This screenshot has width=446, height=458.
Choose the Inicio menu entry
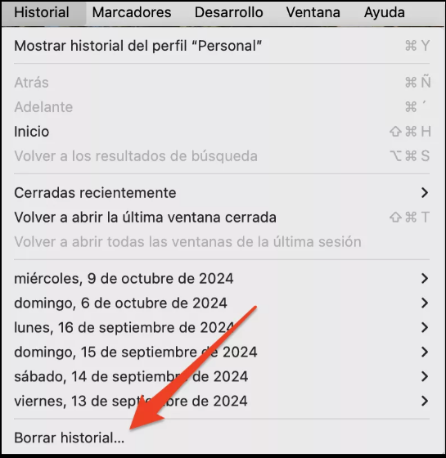(222, 132)
